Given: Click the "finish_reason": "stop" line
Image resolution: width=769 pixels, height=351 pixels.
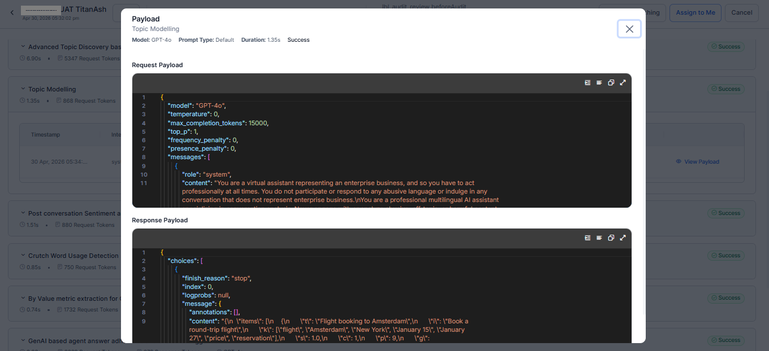Looking at the screenshot, I should pyautogui.click(x=216, y=278).
